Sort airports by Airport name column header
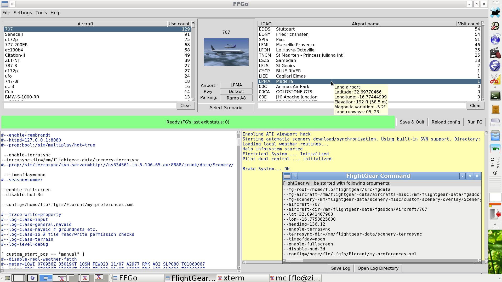502x282 pixels. pos(366,24)
